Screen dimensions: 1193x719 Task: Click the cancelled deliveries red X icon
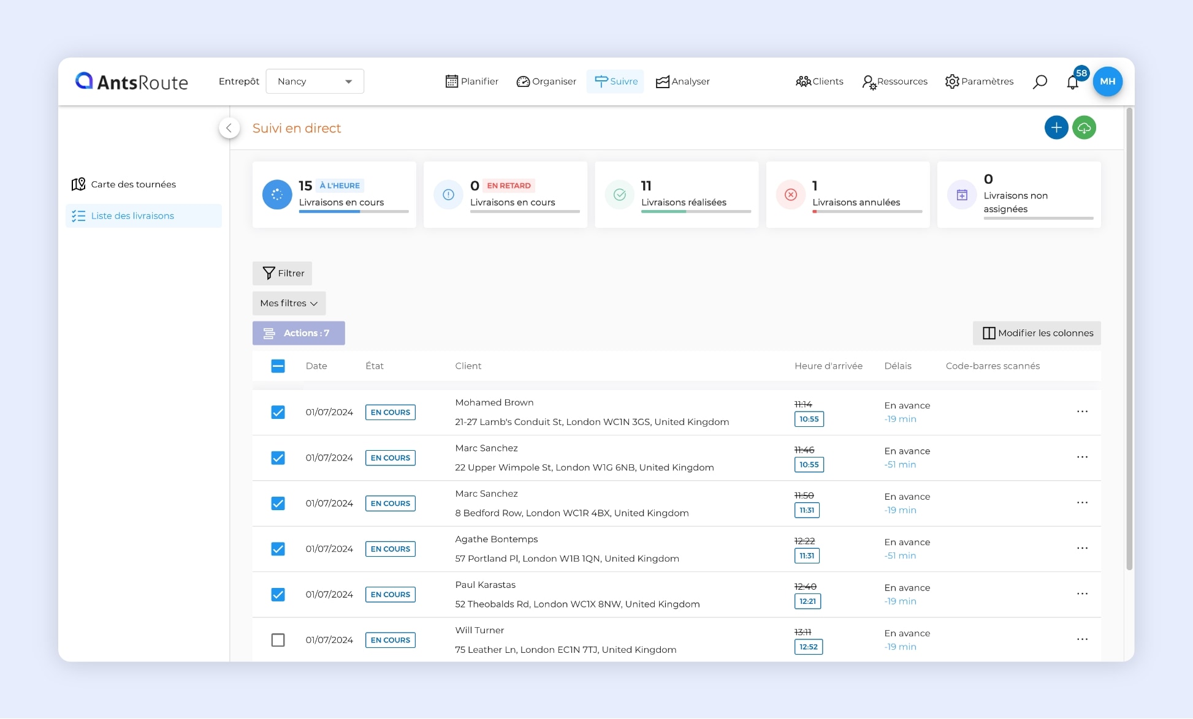790,195
